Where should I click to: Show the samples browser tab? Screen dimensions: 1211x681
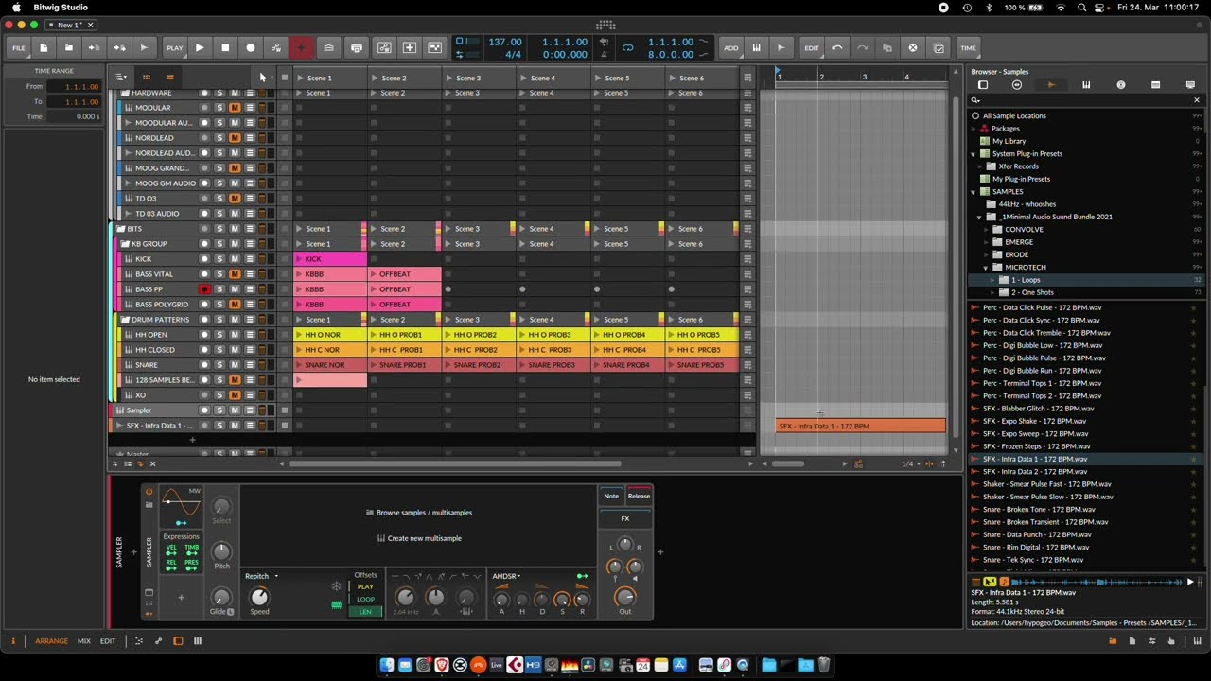[x=1051, y=85]
